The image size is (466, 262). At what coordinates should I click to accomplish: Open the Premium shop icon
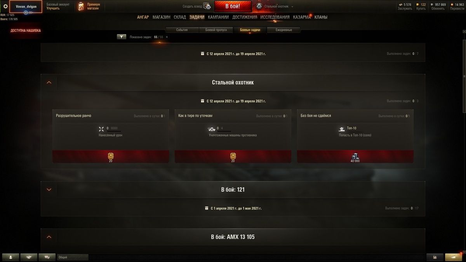(x=80, y=6)
